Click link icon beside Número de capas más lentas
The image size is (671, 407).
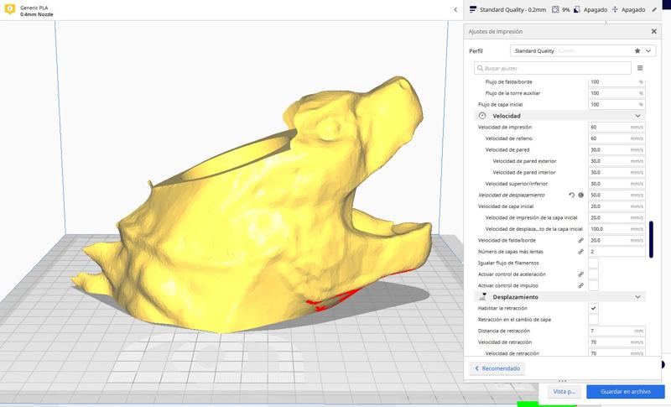point(580,252)
